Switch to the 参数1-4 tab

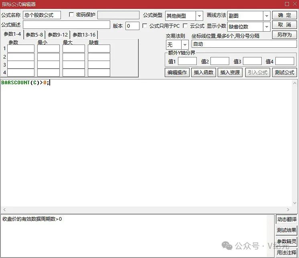tap(12, 34)
